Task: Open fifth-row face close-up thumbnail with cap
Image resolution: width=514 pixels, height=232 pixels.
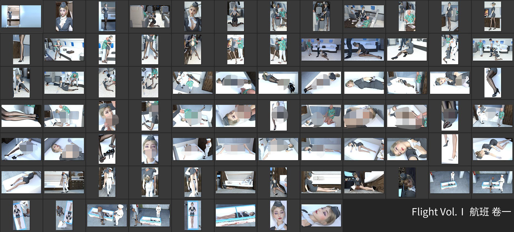Action: (150, 149)
